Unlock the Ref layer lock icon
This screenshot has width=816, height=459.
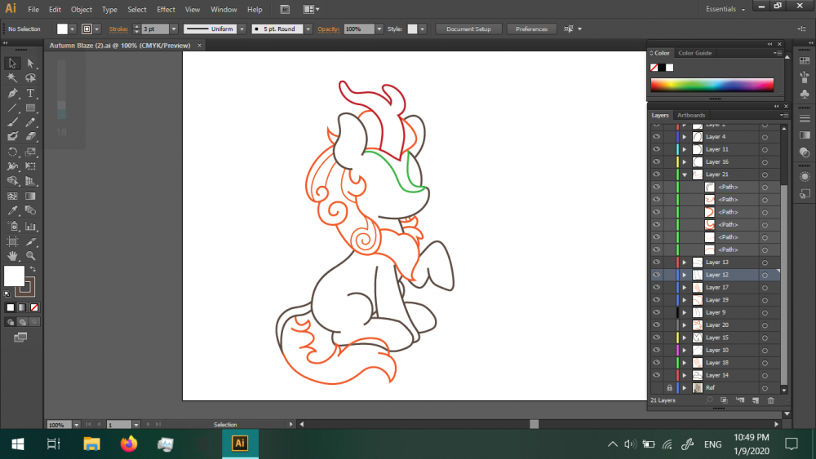(x=669, y=388)
